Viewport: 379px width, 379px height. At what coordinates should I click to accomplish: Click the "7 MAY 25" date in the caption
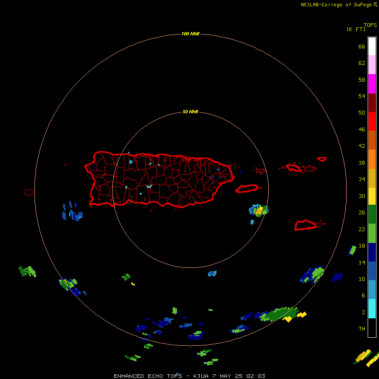pos(227,376)
